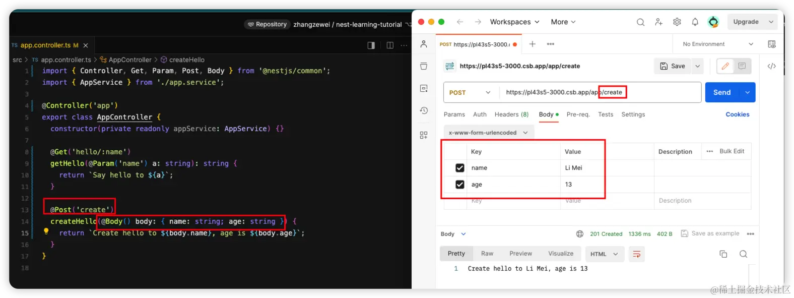Viewport: 794px width, 298px height.
Task: Switch to the Params tab
Action: (454, 114)
